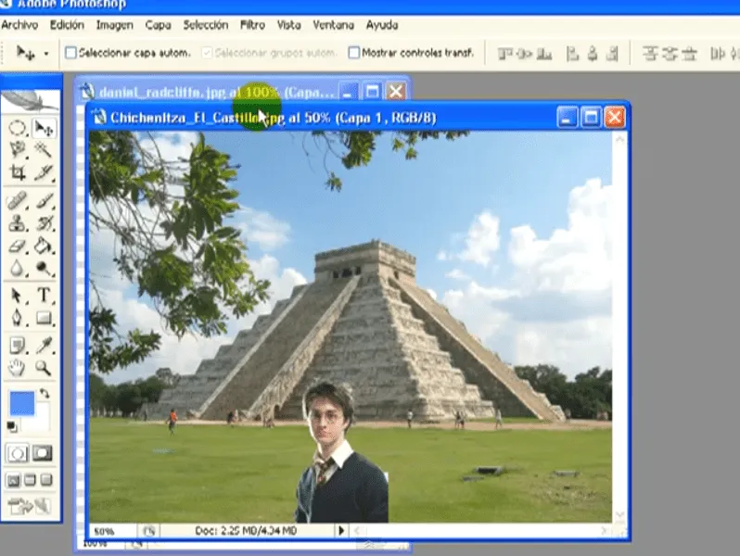Open the Archivo menu
Screen dimensions: 740x556
[19, 25]
